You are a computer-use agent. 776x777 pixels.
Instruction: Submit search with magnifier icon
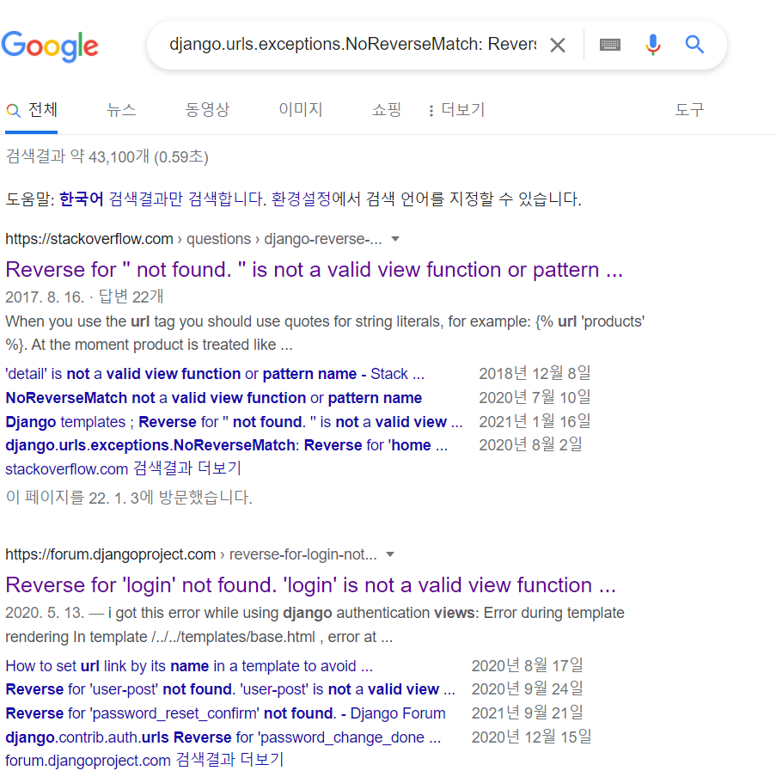[x=694, y=45]
